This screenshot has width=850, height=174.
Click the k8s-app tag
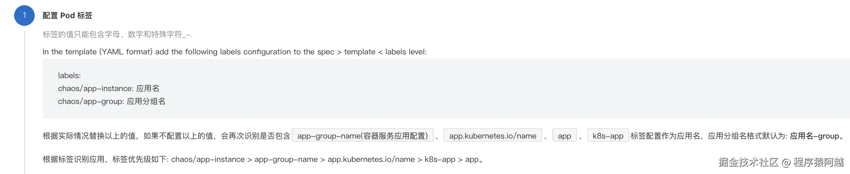coord(608,136)
